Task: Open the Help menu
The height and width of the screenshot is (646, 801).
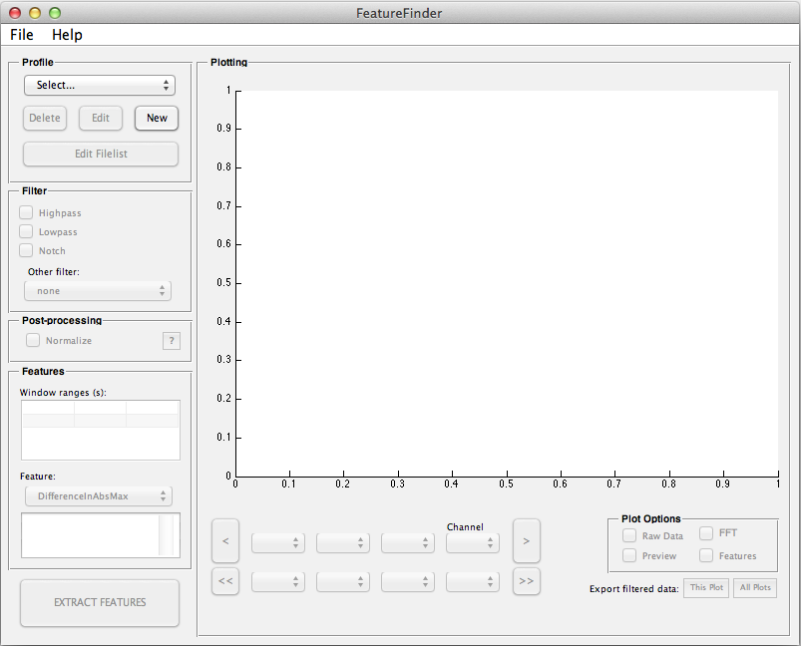Action: coord(67,35)
